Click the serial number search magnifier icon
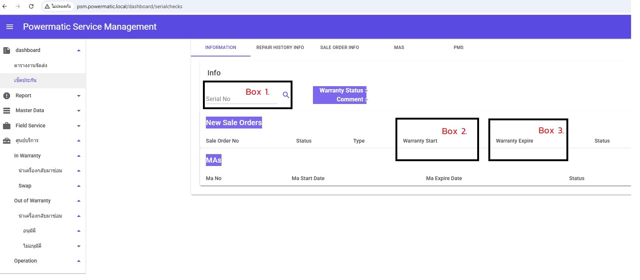The width and height of the screenshot is (640, 280). tap(286, 95)
